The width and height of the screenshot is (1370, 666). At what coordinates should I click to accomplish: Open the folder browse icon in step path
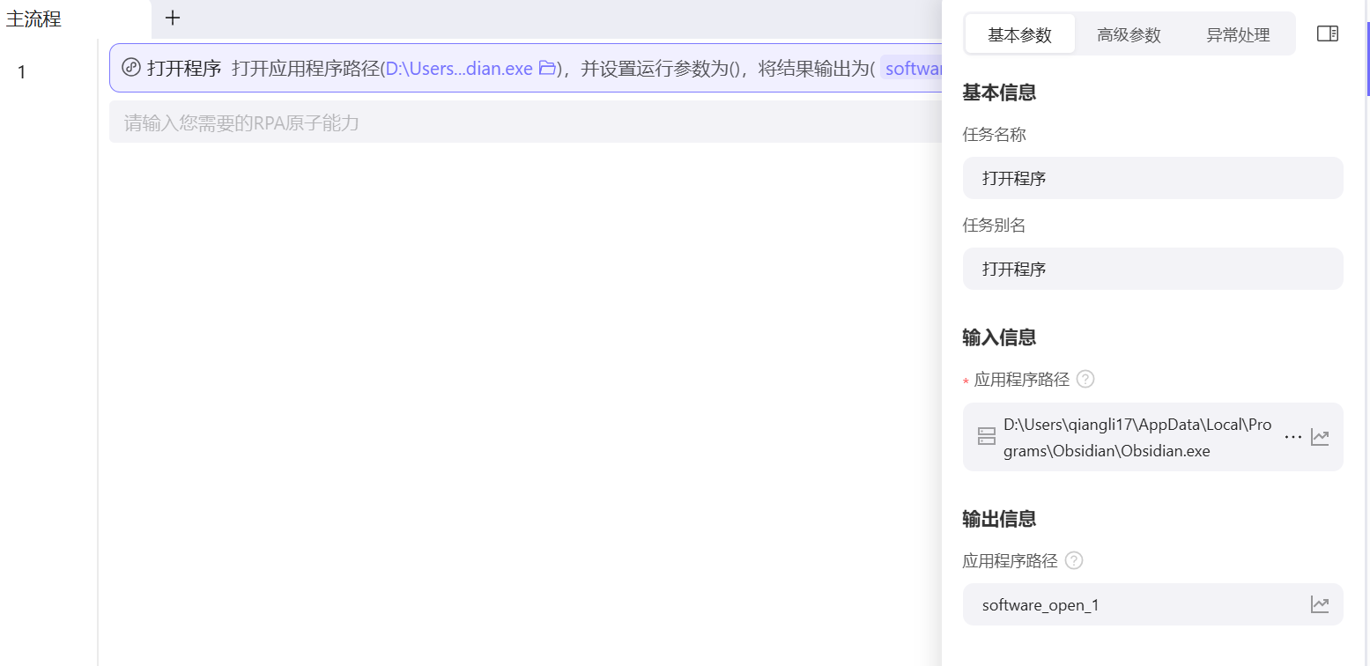click(x=549, y=68)
